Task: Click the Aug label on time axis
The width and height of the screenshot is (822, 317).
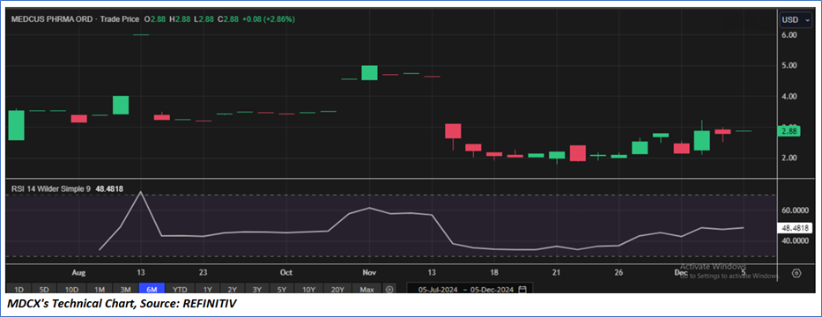Action: [x=78, y=273]
